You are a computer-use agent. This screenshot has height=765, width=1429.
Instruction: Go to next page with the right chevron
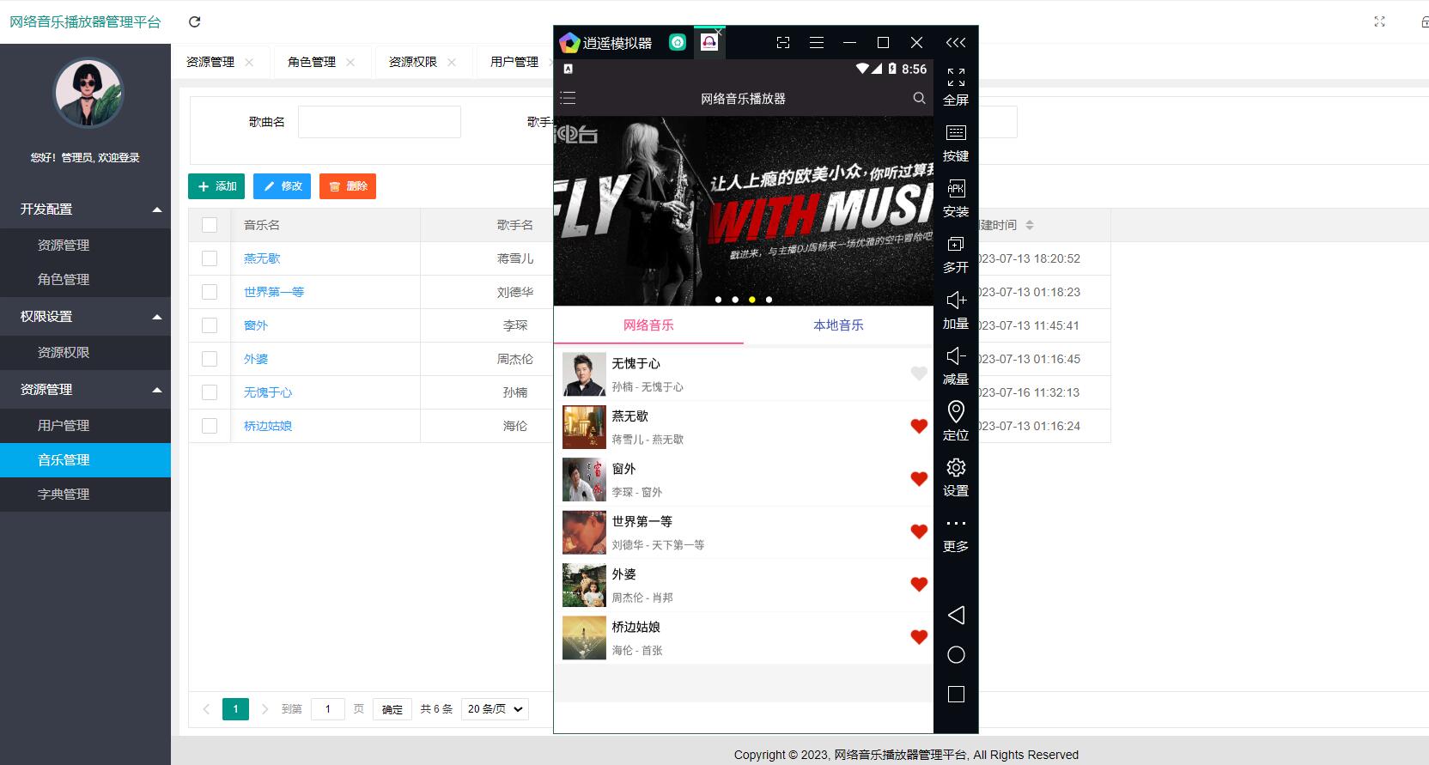[265, 709]
